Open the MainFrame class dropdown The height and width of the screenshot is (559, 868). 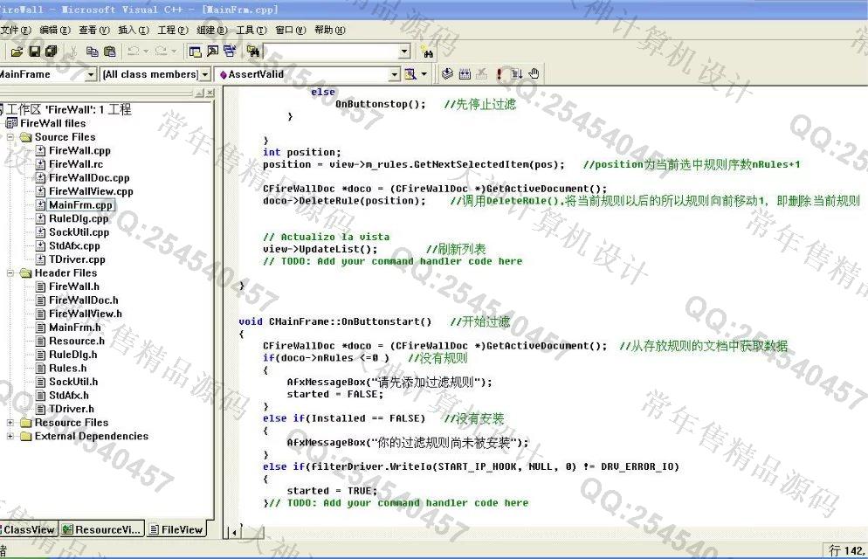(92, 74)
